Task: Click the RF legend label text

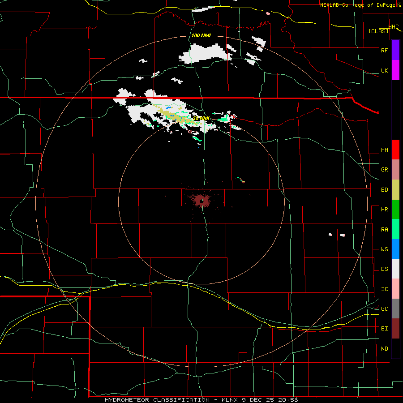Action: click(x=384, y=50)
